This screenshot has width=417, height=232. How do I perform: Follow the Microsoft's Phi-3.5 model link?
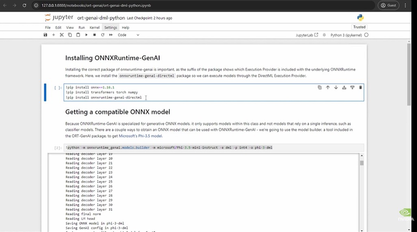pyautogui.click(x=140, y=136)
